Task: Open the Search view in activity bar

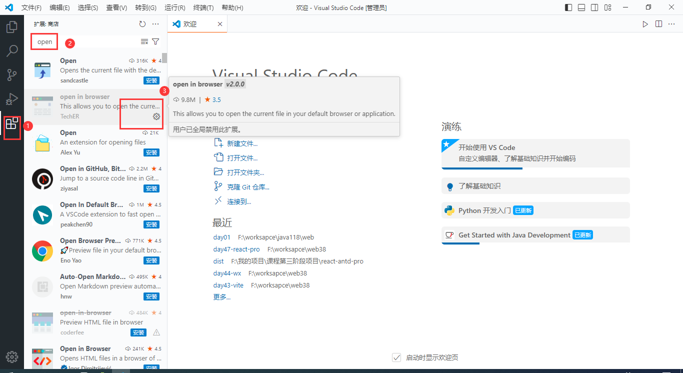Action: pyautogui.click(x=12, y=50)
